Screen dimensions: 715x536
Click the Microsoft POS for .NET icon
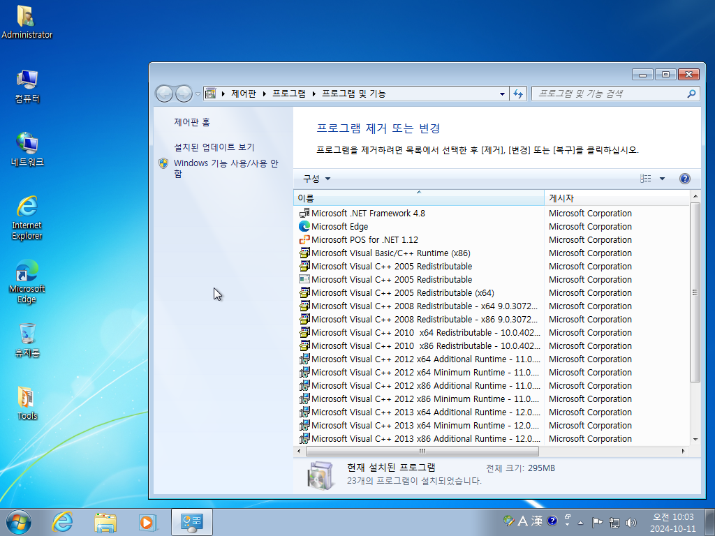(x=304, y=240)
